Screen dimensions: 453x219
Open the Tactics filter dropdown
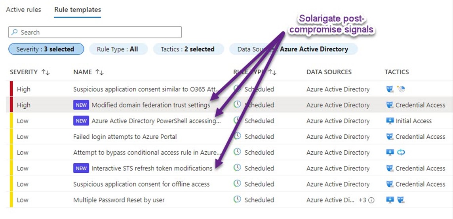tap(187, 49)
